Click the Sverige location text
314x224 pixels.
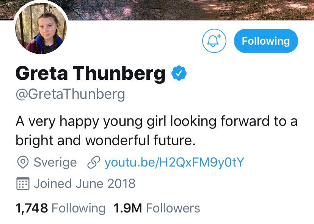coord(55,163)
